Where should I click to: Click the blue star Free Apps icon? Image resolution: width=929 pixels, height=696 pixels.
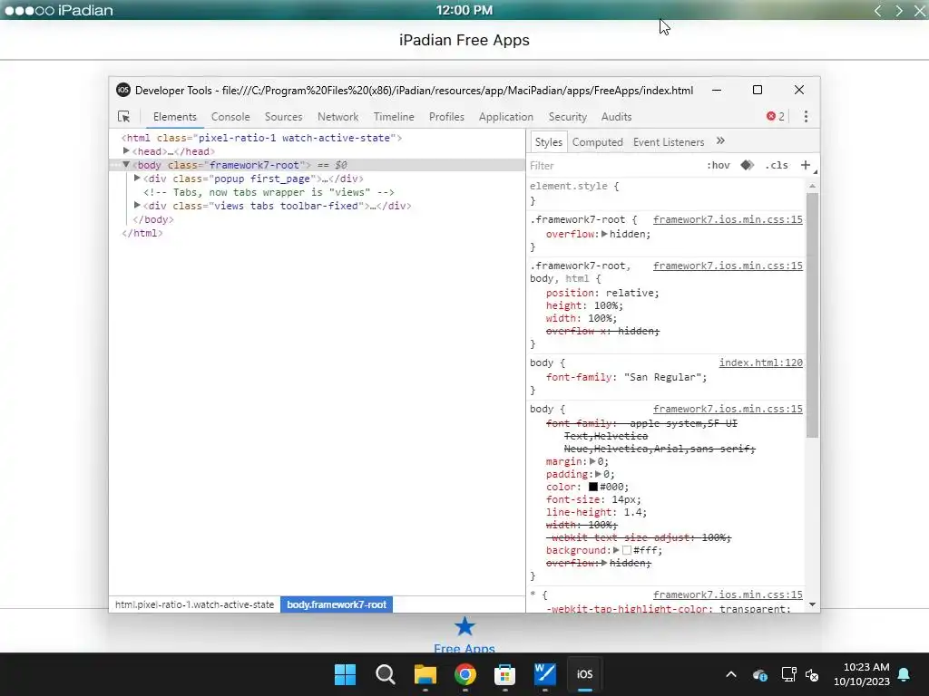coord(464,626)
